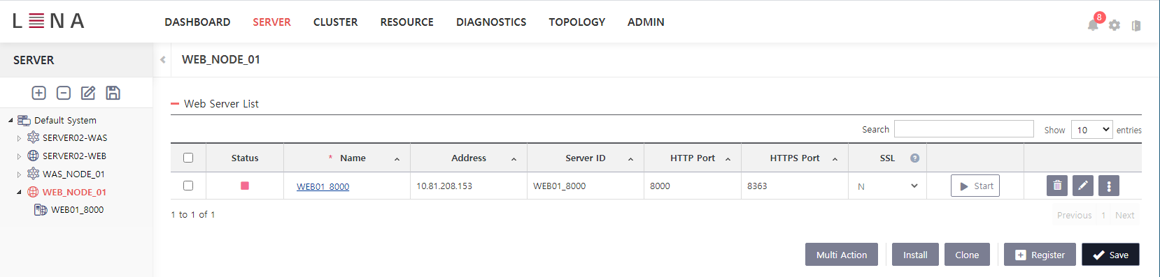Click the remove (minus) tree icon
Image resolution: width=1160 pixels, height=277 pixels.
coord(64,93)
